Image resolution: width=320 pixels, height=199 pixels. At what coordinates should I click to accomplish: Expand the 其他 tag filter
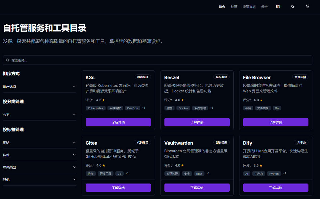39,179
